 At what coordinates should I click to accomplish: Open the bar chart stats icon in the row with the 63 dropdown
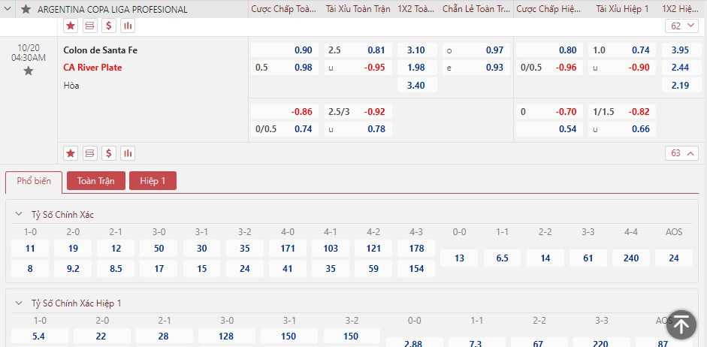pyautogui.click(x=128, y=154)
